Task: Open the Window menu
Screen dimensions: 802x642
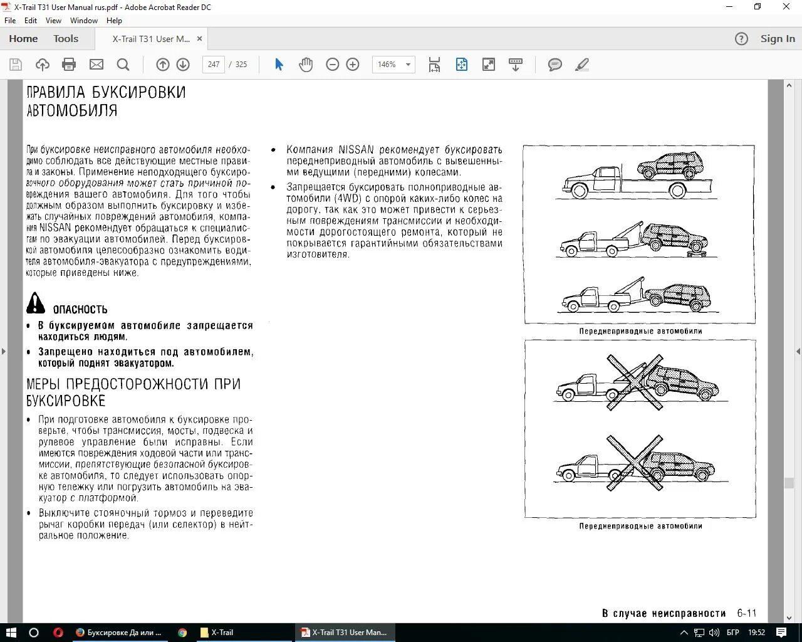Action: pos(83,21)
